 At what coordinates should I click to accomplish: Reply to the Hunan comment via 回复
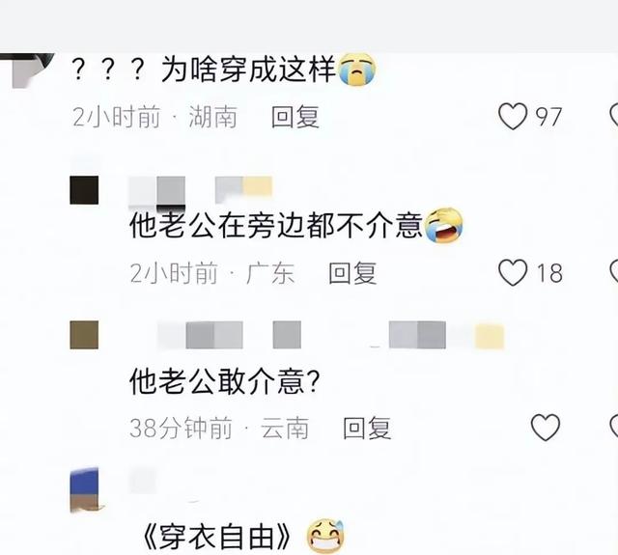[295, 117]
